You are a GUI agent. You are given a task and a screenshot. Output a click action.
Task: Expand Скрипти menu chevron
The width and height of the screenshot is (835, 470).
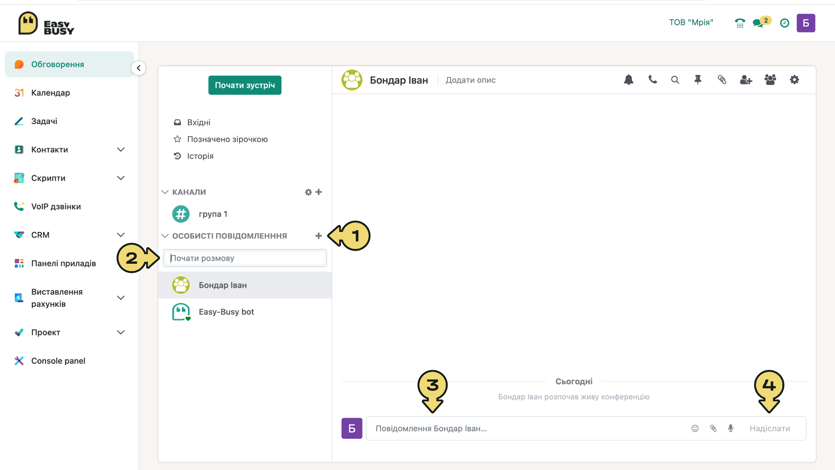point(121,178)
